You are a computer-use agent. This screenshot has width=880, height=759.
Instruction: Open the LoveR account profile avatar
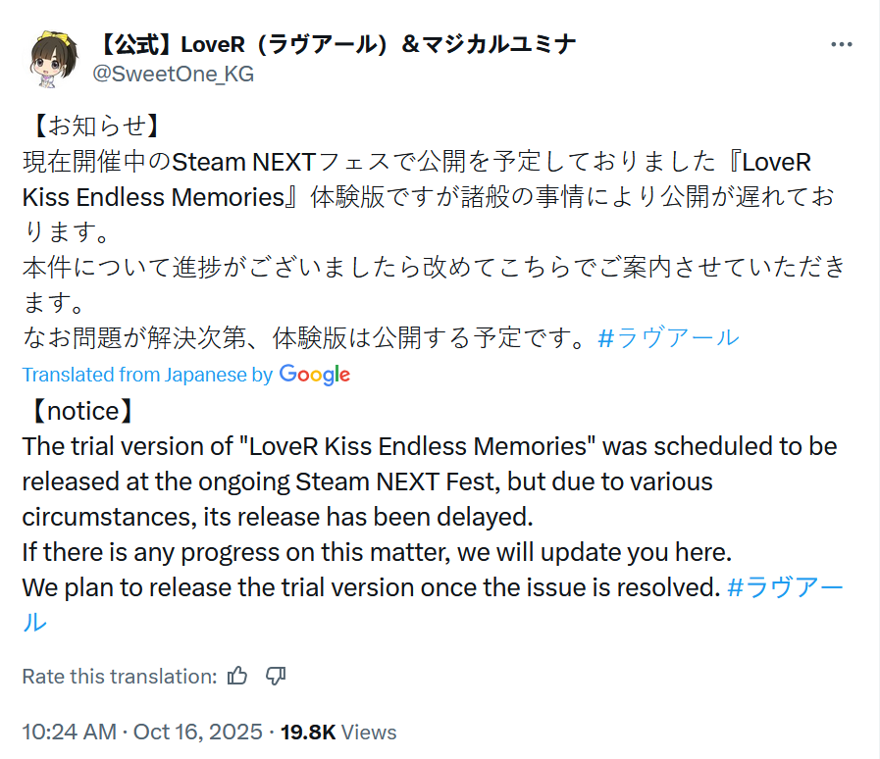[55, 58]
